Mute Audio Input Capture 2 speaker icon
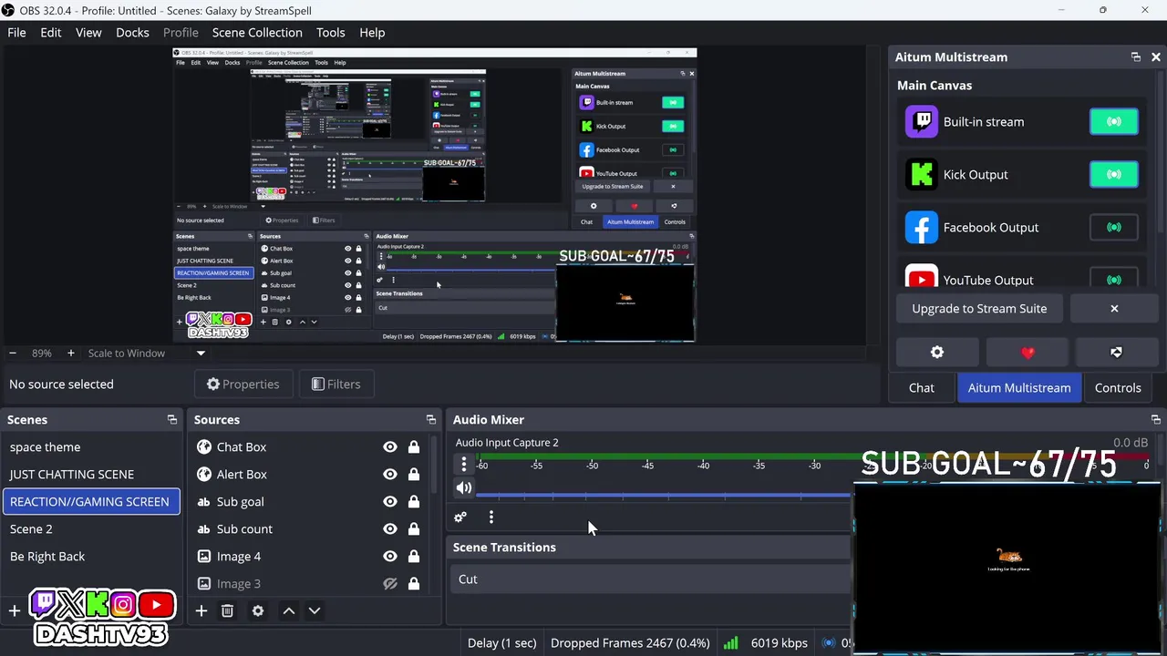 pos(464,488)
